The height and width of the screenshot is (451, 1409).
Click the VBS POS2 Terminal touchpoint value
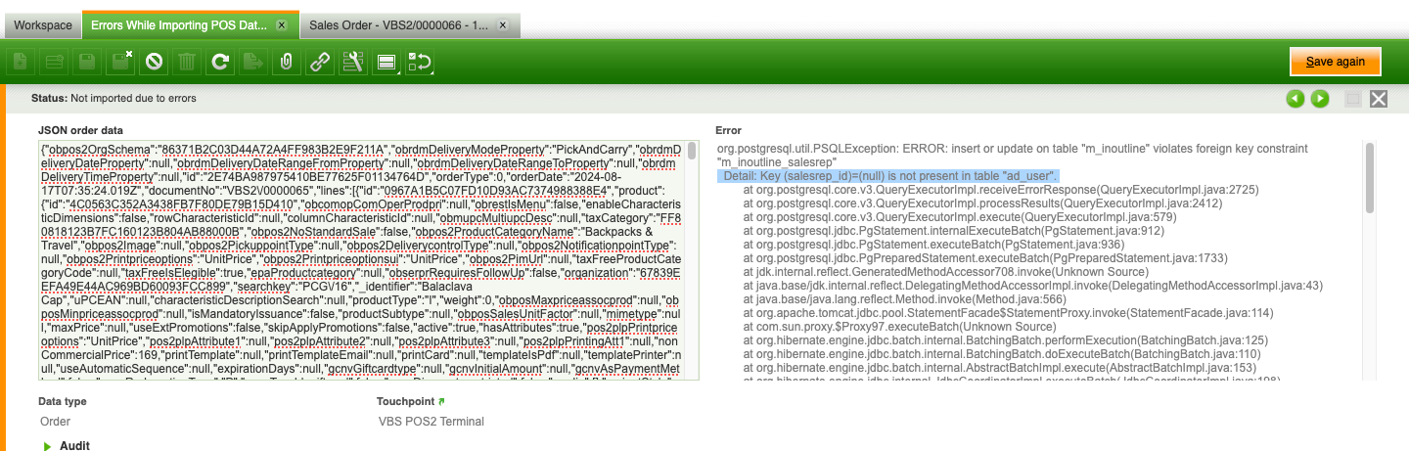click(x=431, y=422)
